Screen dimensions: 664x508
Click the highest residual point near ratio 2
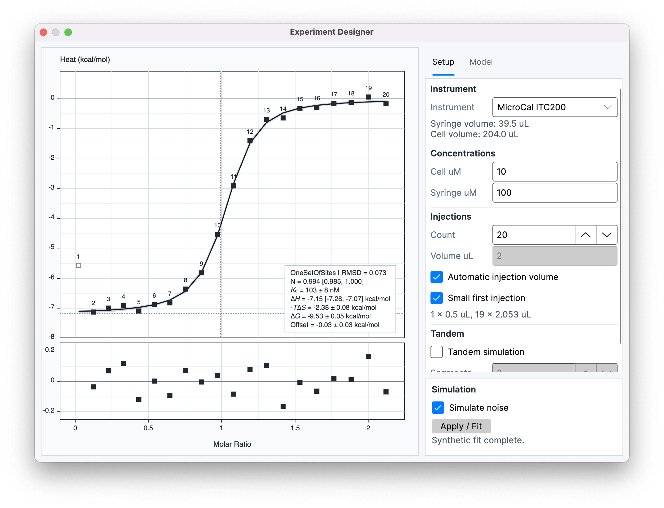(368, 357)
